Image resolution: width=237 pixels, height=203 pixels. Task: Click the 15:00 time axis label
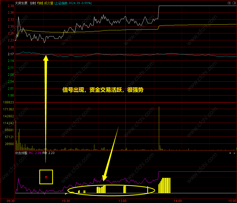click(x=232, y=201)
